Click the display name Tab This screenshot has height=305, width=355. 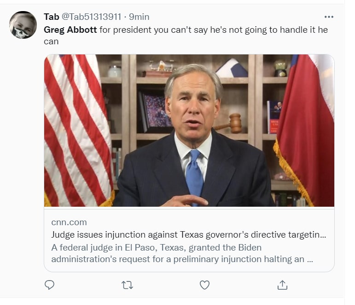[x=51, y=17]
